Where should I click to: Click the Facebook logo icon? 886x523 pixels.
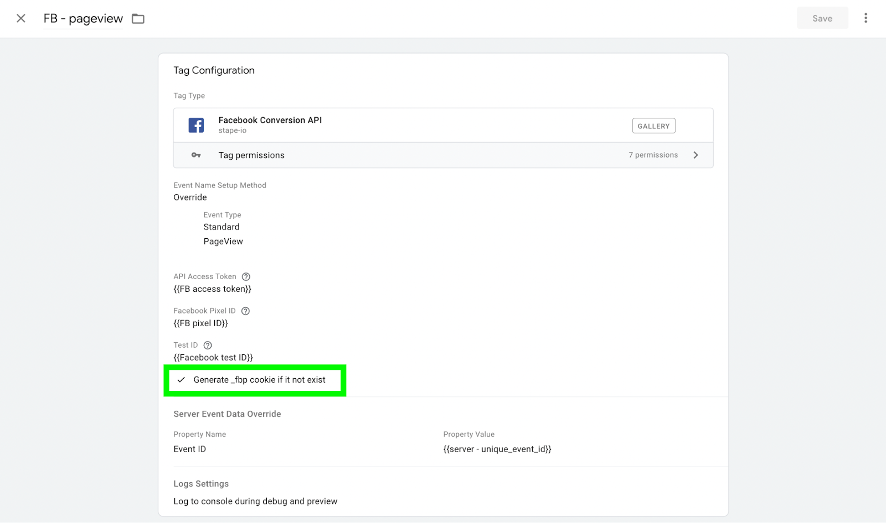click(196, 125)
